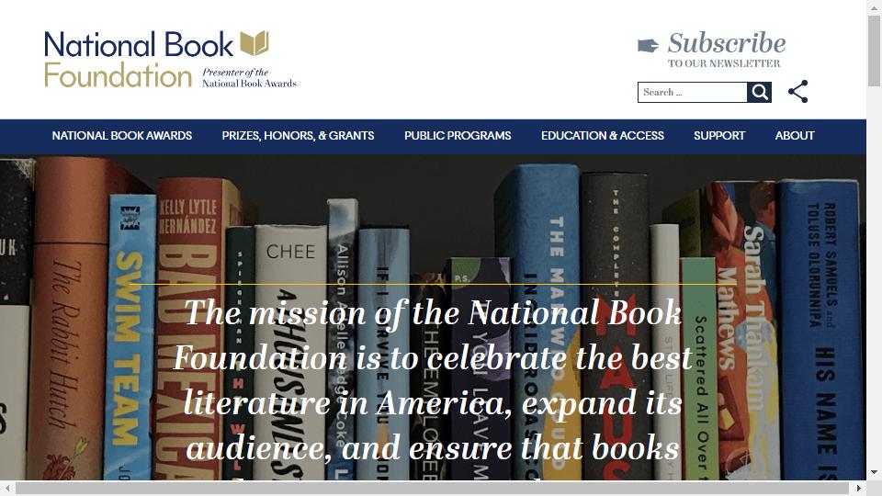The width and height of the screenshot is (882, 496).
Task: Open the Prizes, Honors, & Grants menu
Action: (298, 136)
